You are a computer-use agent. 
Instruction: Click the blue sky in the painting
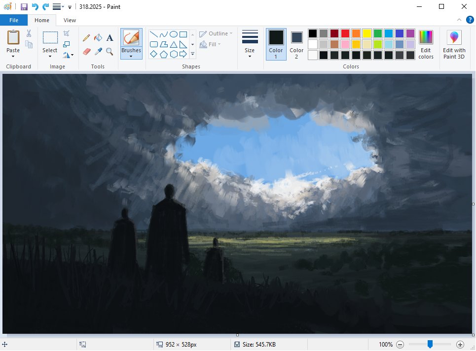pos(273,148)
